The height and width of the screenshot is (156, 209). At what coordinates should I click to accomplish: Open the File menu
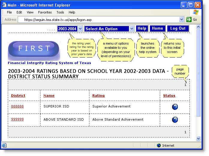point(9,12)
